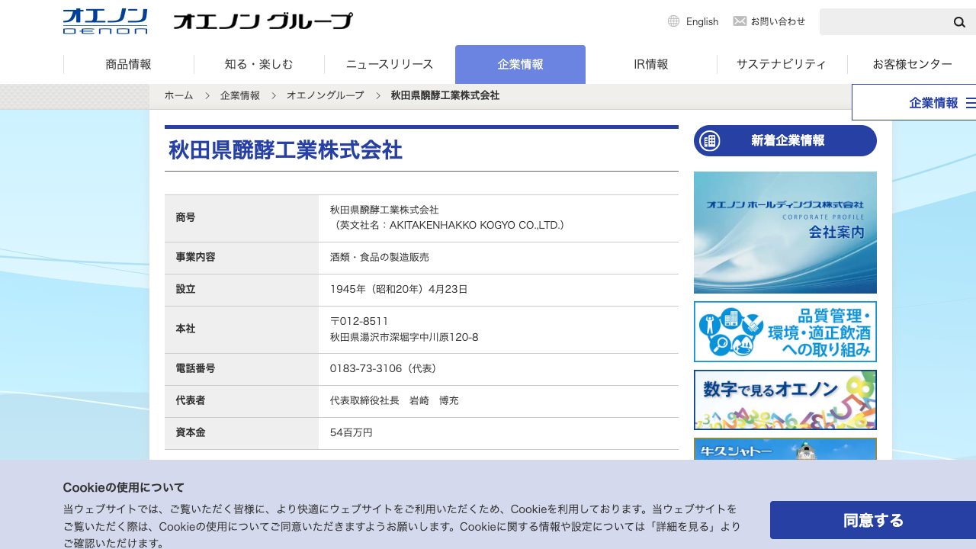Open the 会社案内 corporate profile banner
Viewport: 976px width, 549px height.
click(x=785, y=233)
